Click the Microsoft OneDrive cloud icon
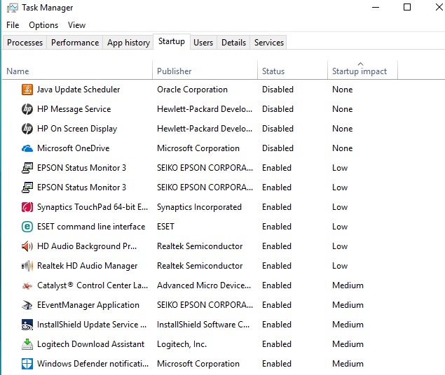Image resolution: width=445 pixels, height=375 pixels. point(27,148)
